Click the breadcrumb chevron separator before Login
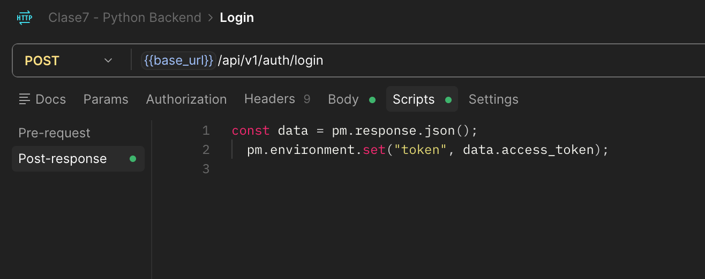705x279 pixels. pos(211,18)
